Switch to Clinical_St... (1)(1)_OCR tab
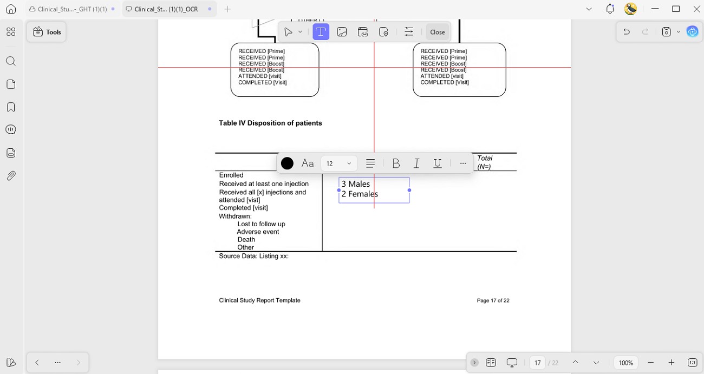 166,9
